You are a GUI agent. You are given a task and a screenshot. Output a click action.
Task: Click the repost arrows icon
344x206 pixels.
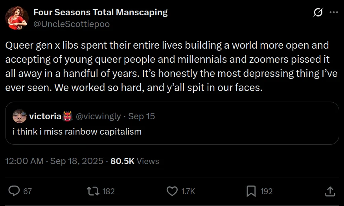click(x=93, y=191)
